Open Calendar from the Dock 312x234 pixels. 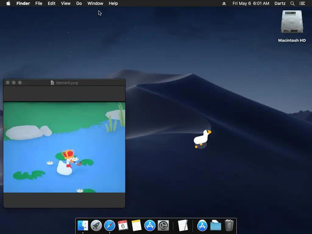(123, 225)
